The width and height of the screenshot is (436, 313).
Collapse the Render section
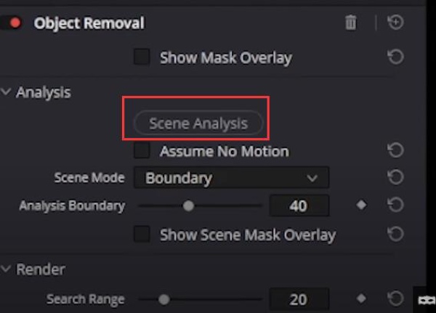pos(6,269)
